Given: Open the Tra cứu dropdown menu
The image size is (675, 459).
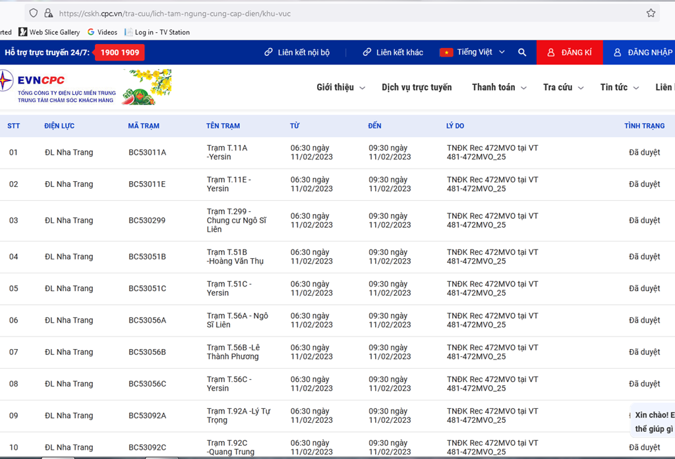Looking at the screenshot, I should point(563,88).
